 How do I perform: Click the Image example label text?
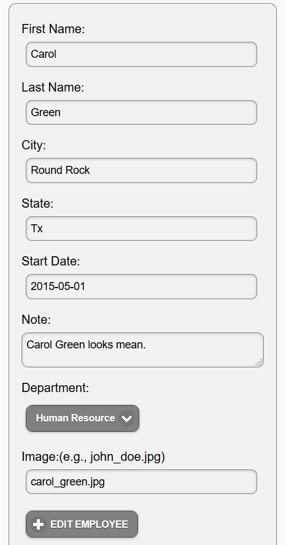point(93,457)
